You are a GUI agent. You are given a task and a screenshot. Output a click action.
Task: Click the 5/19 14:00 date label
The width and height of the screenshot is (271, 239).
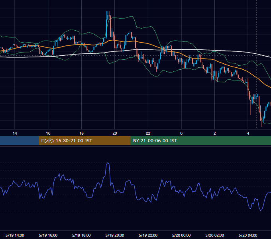(15, 235)
